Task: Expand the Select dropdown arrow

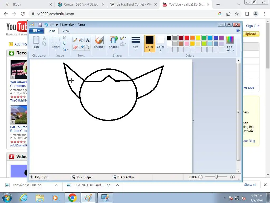Action: [56, 50]
